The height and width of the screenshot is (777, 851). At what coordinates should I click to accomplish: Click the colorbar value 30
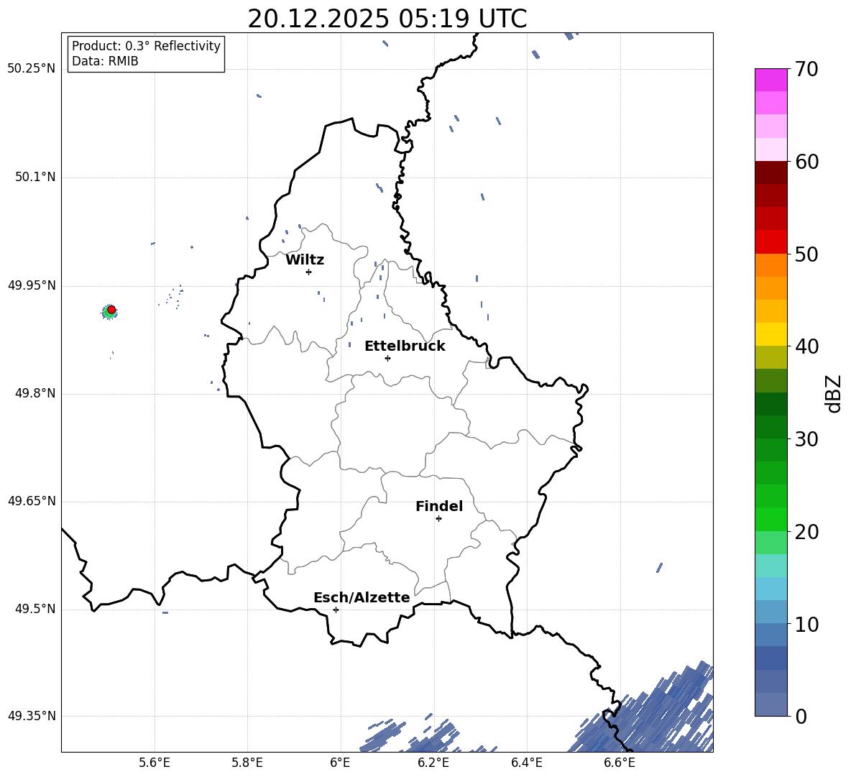point(807,439)
